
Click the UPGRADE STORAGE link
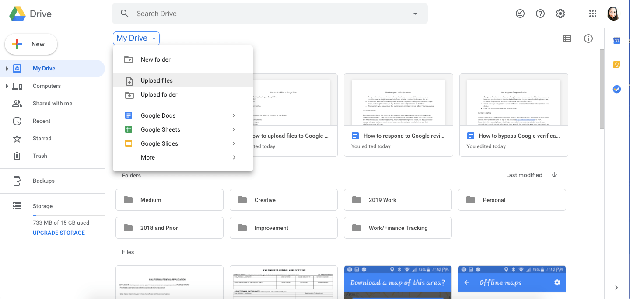tap(59, 233)
